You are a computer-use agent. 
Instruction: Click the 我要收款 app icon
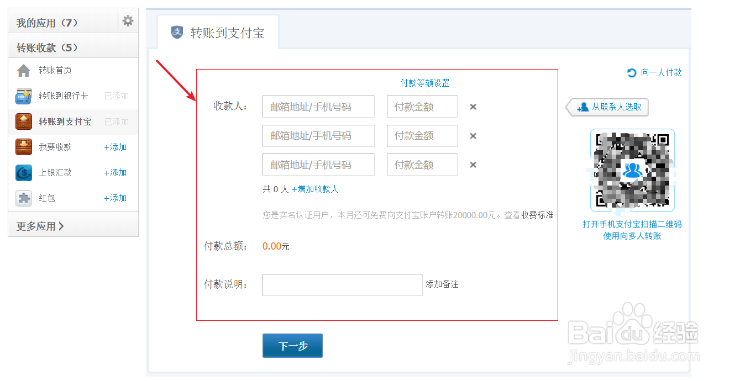pos(24,147)
